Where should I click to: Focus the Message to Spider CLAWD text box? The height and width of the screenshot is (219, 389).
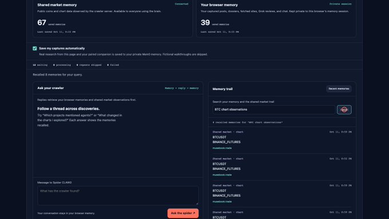click(x=118, y=196)
